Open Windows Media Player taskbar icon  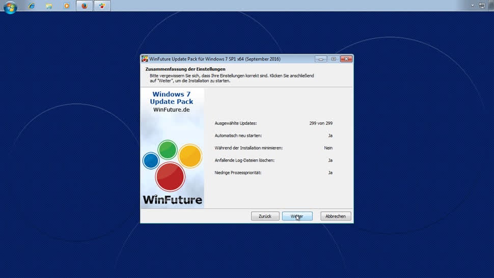point(67,6)
